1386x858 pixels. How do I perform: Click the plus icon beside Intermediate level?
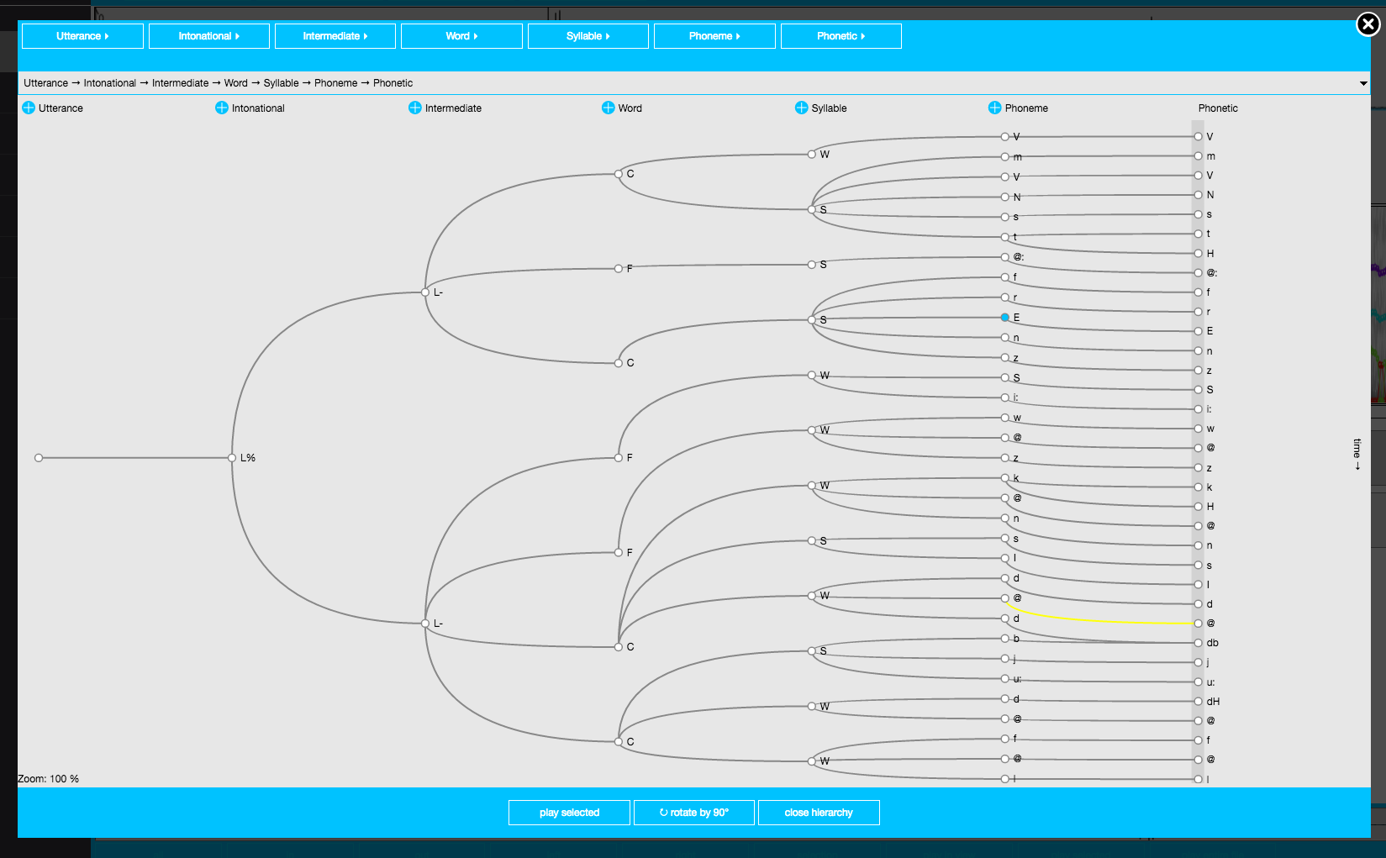[415, 108]
